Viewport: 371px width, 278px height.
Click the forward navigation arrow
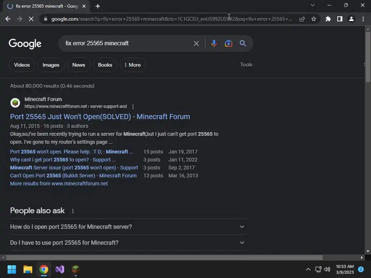click(x=20, y=19)
